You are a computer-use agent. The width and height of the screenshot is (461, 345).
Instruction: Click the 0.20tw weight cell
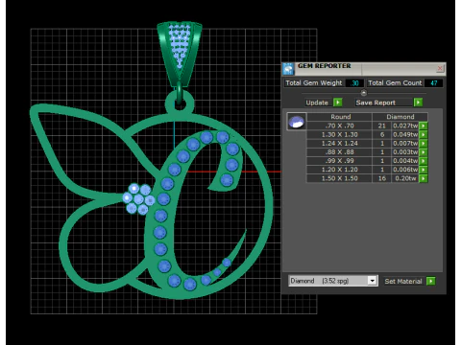(x=405, y=178)
